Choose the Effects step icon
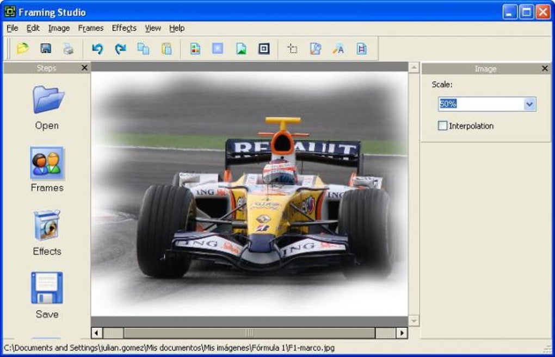555x357 pixels. [x=47, y=233]
